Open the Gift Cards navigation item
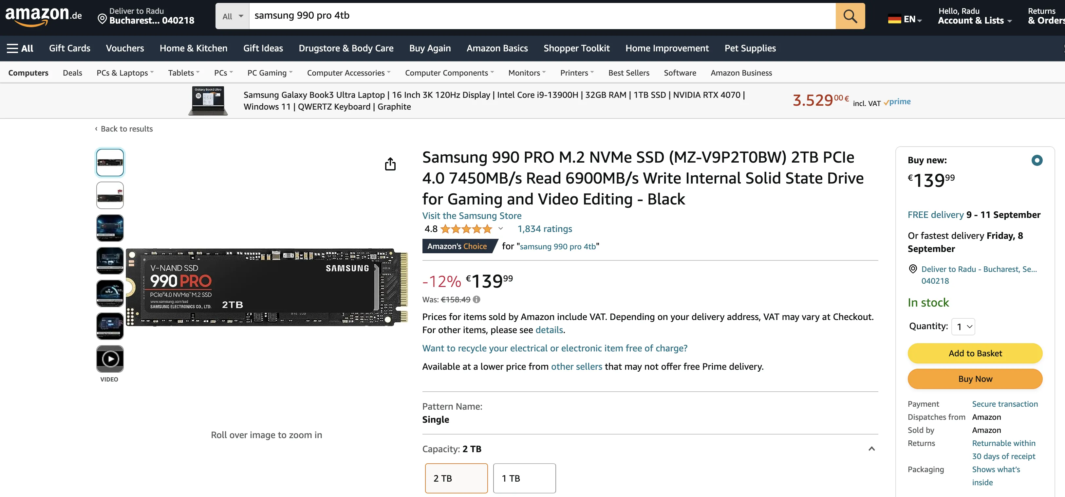The image size is (1065, 497). tap(69, 48)
